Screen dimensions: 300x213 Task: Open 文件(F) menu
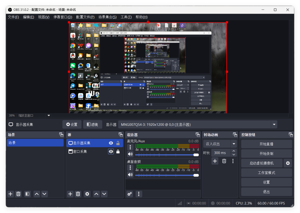[13, 17]
